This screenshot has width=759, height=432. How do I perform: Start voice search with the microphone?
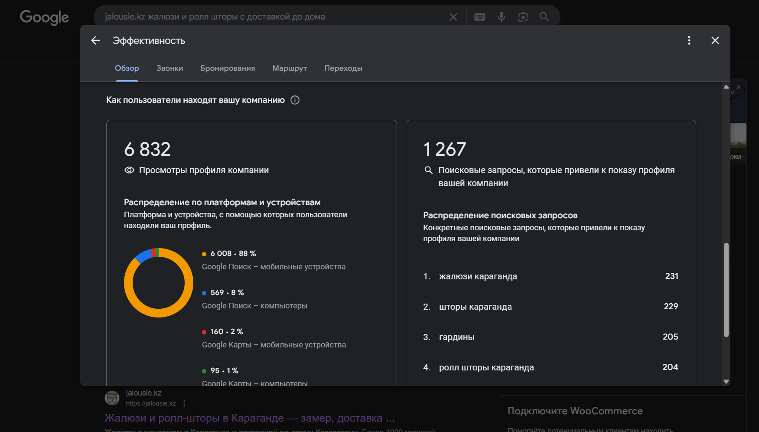[x=502, y=17]
